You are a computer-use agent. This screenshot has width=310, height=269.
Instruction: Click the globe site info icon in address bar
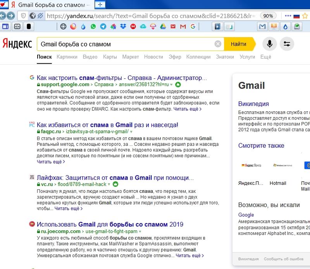tap(33, 16)
